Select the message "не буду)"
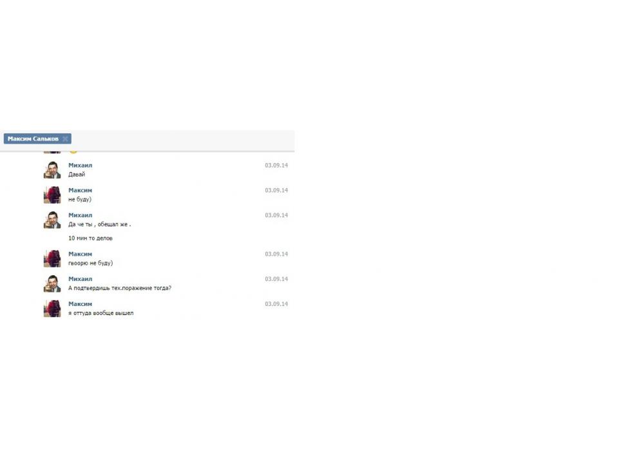Image resolution: width=644 pixels, height=451 pixels. (x=80, y=199)
